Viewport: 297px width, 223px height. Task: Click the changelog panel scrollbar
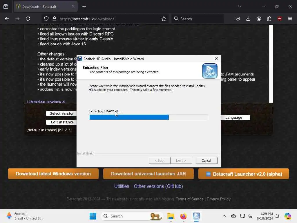pos(271,64)
